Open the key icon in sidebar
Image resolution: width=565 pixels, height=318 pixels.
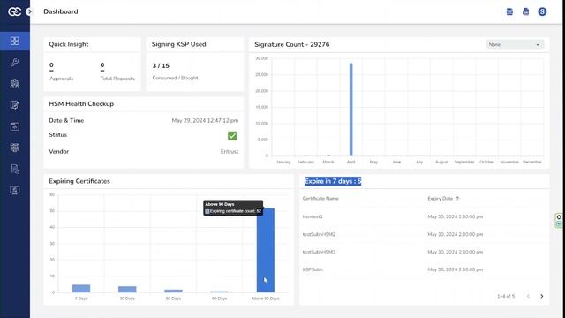pyautogui.click(x=15, y=63)
